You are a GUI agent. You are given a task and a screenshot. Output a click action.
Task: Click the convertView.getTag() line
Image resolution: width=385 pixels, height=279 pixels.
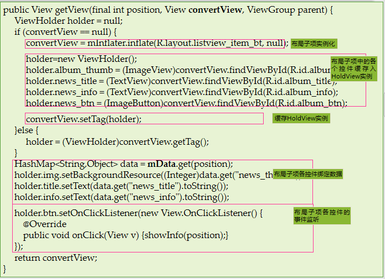click(117, 142)
